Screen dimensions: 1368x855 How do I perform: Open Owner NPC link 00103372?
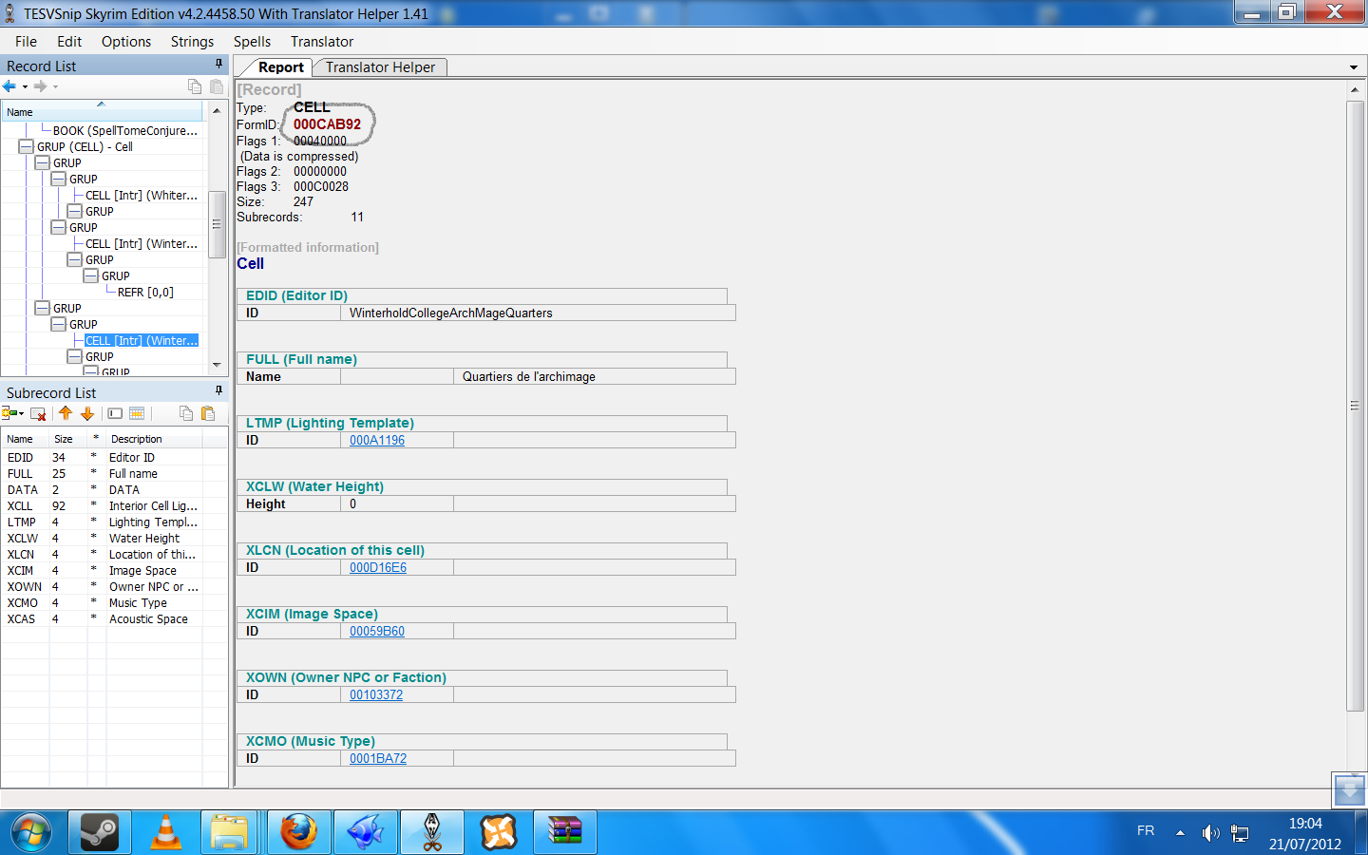pos(376,695)
